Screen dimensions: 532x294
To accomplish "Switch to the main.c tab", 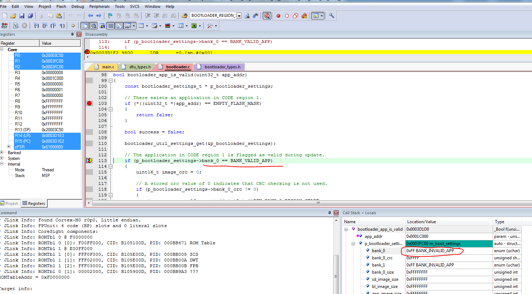I will click(104, 67).
